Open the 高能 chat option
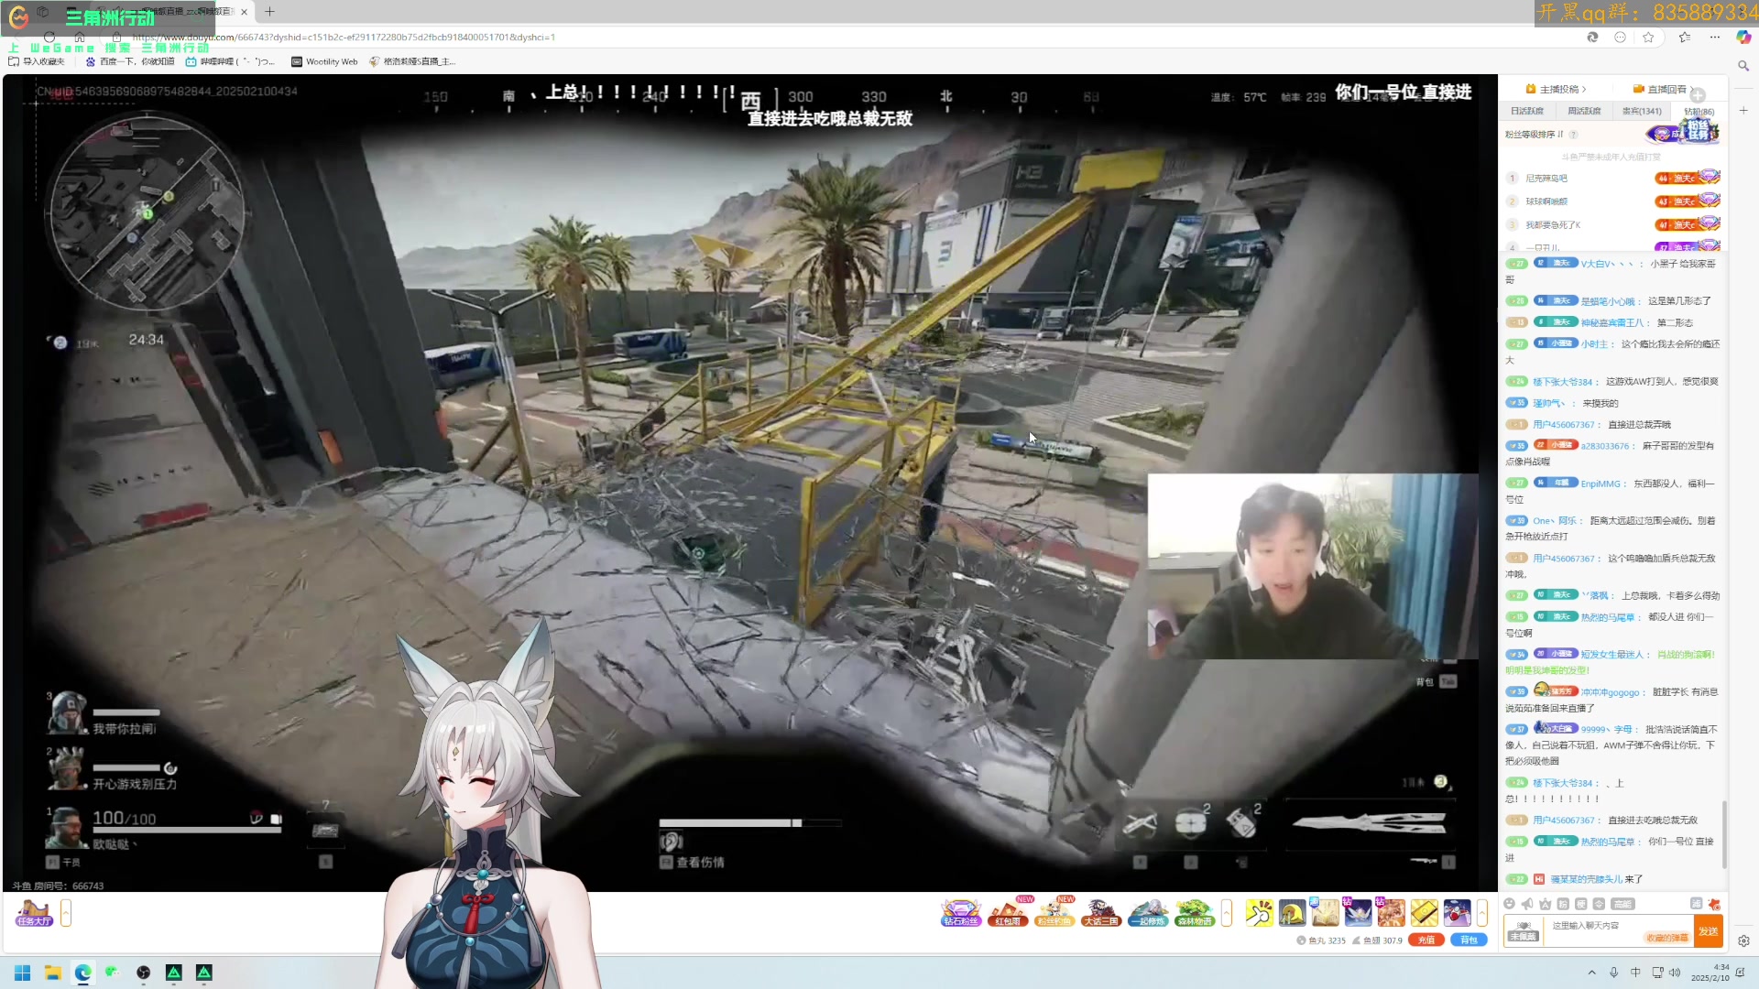 click(1622, 904)
